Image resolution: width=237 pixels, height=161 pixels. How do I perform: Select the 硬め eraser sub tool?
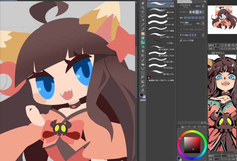(x=161, y=4)
